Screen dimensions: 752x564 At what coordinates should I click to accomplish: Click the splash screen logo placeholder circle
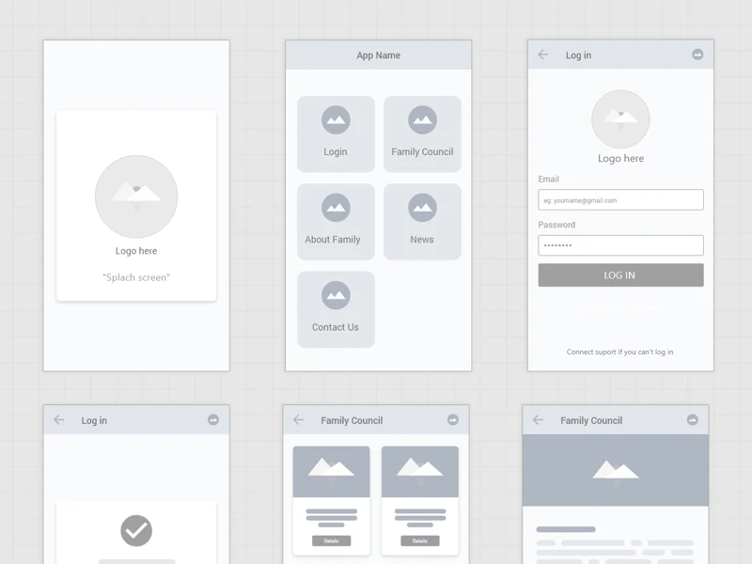[136, 196]
